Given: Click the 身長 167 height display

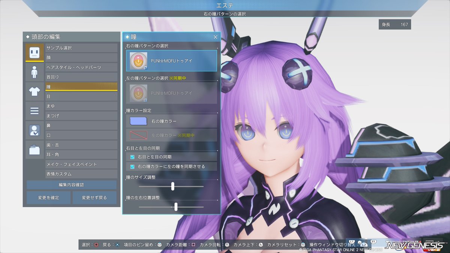Looking at the screenshot, I should tap(394, 24).
